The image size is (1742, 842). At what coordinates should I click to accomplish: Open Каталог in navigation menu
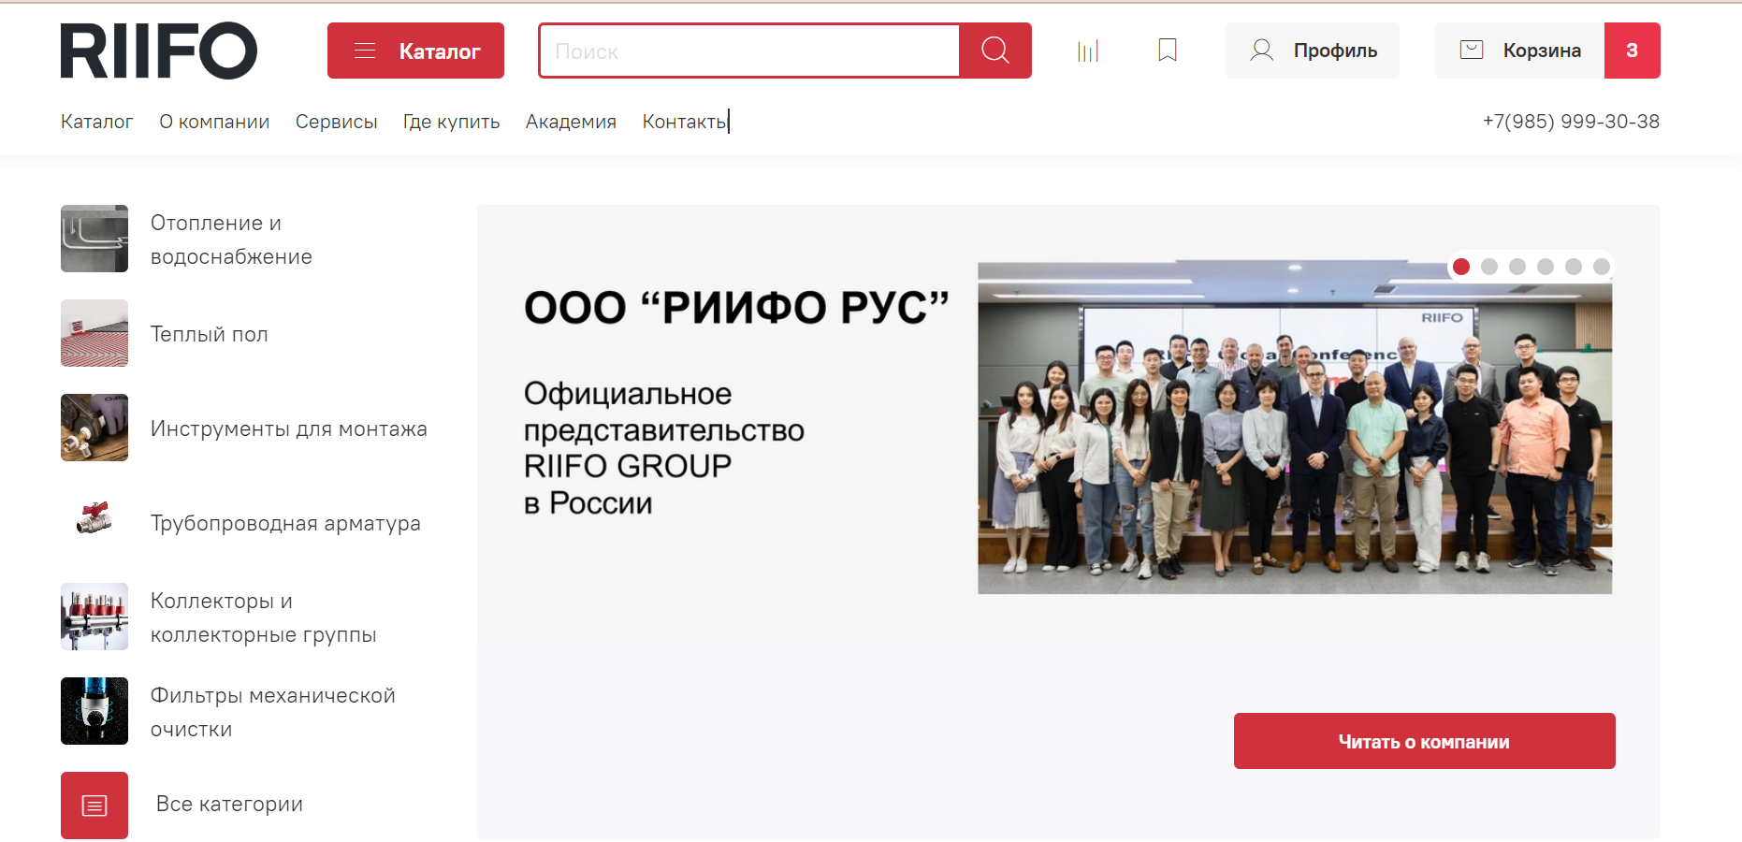pos(96,122)
